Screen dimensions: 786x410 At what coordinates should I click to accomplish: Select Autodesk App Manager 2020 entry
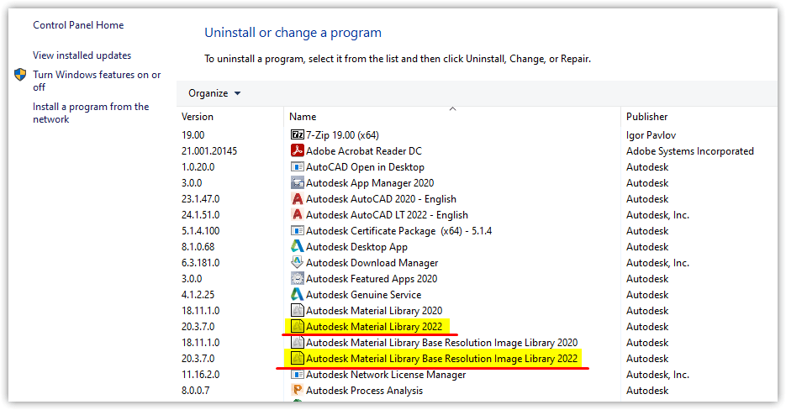370,183
